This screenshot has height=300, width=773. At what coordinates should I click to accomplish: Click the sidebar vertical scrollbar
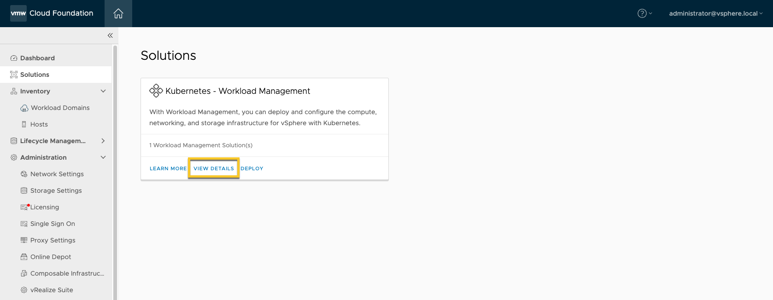115,173
